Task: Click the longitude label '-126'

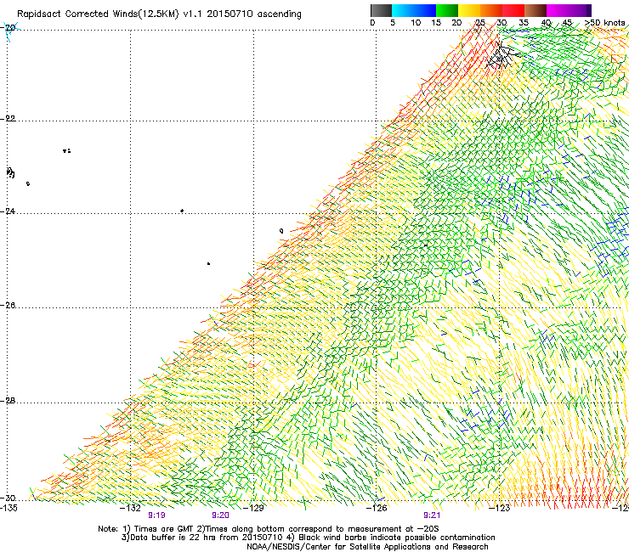Action: coord(377,508)
